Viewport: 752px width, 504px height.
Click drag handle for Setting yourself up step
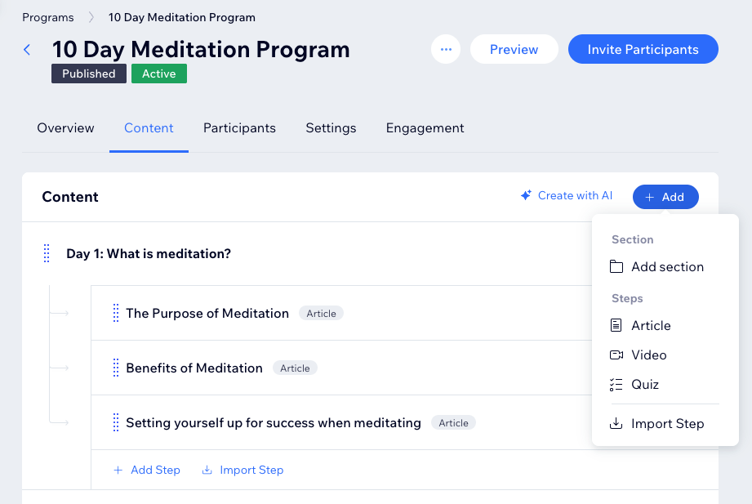pos(116,422)
